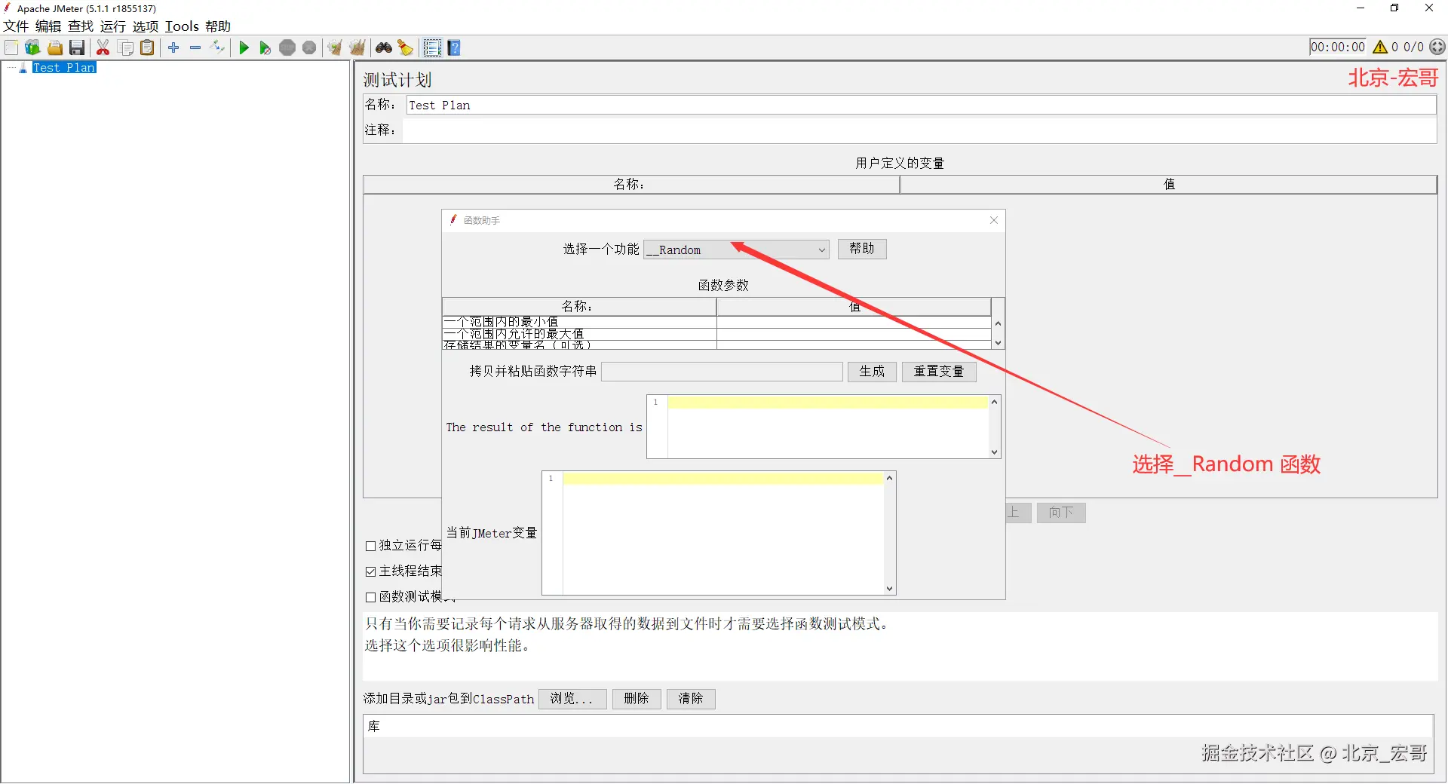Edit the test plan 名称 field
The width and height of the screenshot is (1448, 784).
click(x=921, y=106)
